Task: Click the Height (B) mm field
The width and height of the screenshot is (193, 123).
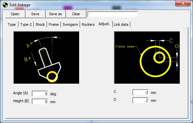Action: [40, 102]
